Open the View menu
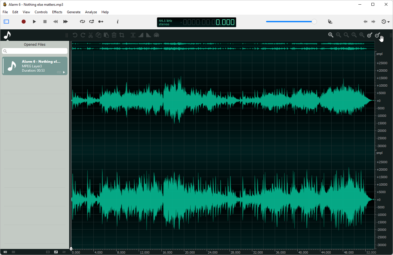 click(x=26, y=12)
